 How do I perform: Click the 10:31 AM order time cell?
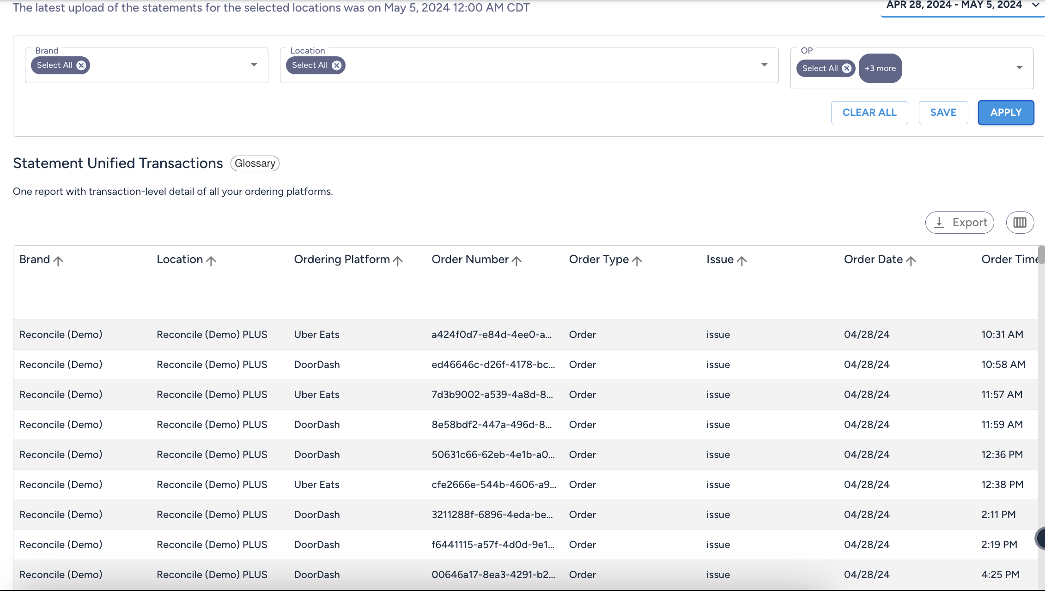(x=1002, y=335)
